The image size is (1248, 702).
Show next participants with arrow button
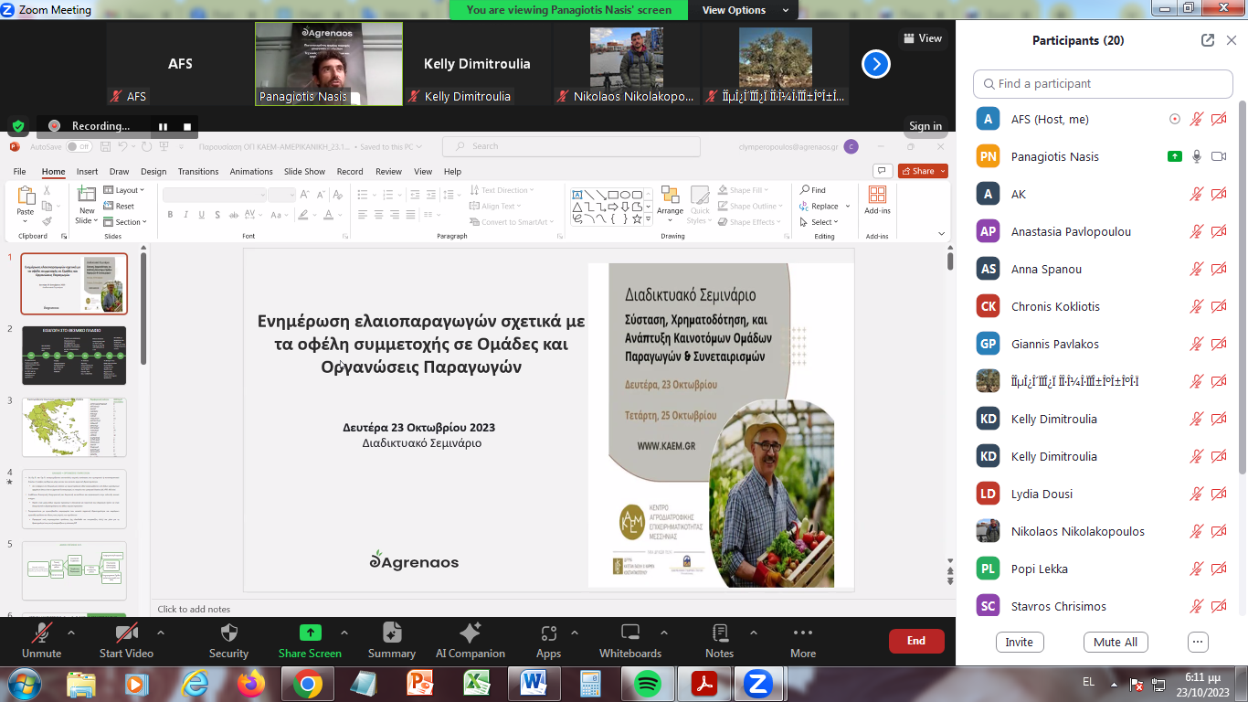[875, 64]
